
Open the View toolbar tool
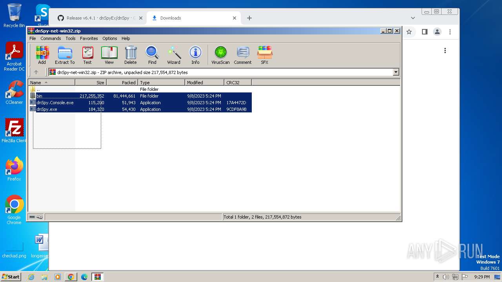[x=109, y=55]
